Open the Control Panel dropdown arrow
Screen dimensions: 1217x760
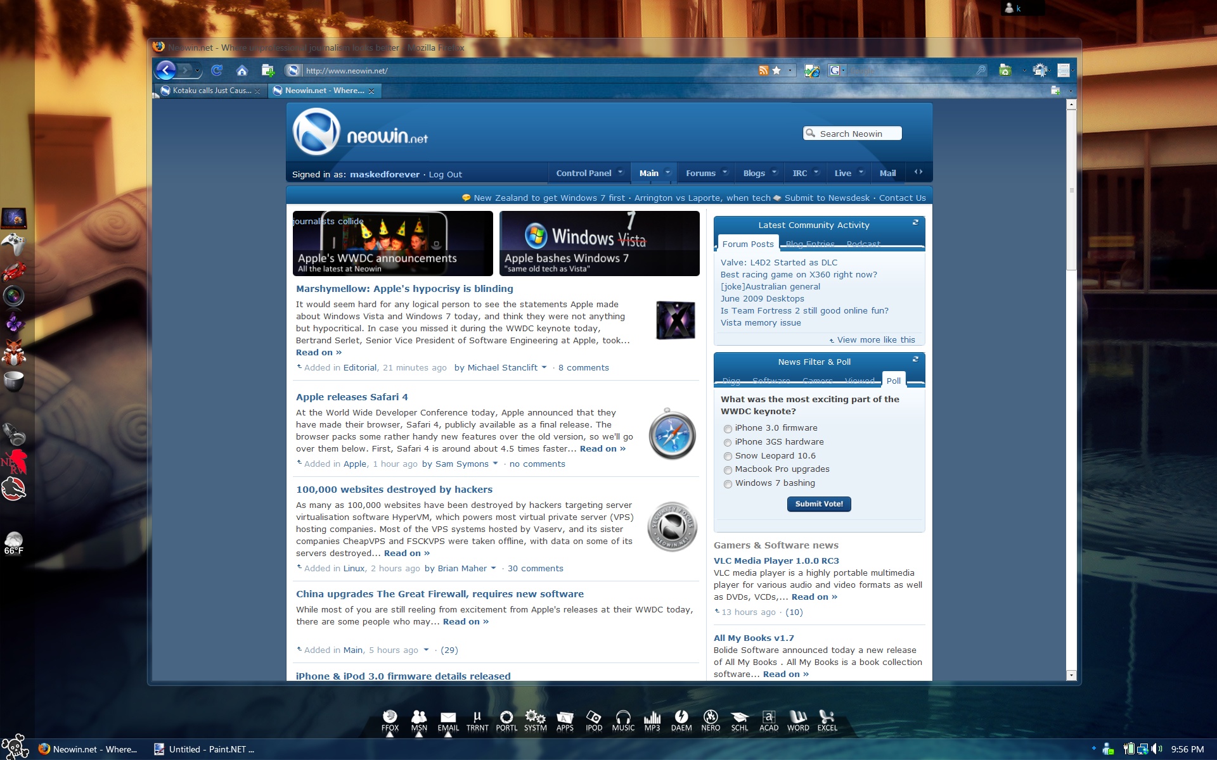[x=621, y=172]
